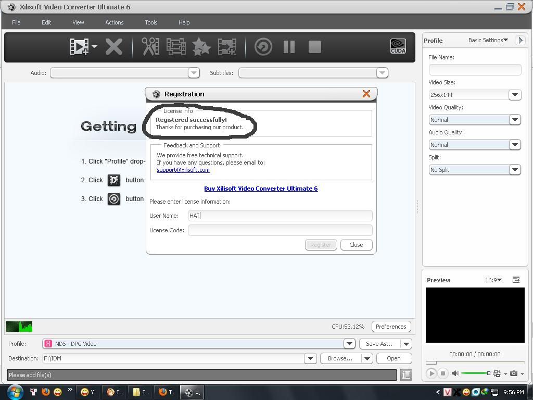Click the Browse... button
The image size is (533, 400).
[340, 358]
